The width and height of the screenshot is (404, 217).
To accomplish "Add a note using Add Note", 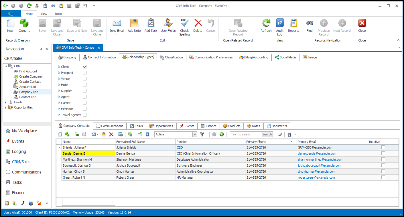I will (134, 26).
